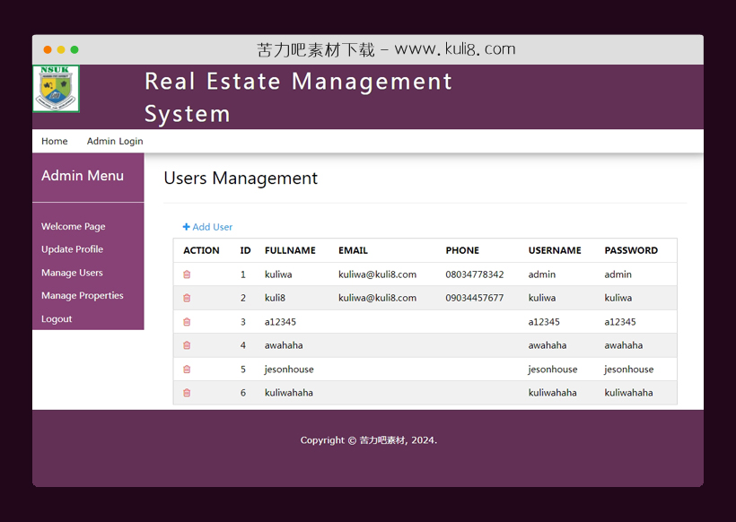The width and height of the screenshot is (736, 522).
Task: Click phone number 09034457677
Action: click(474, 298)
